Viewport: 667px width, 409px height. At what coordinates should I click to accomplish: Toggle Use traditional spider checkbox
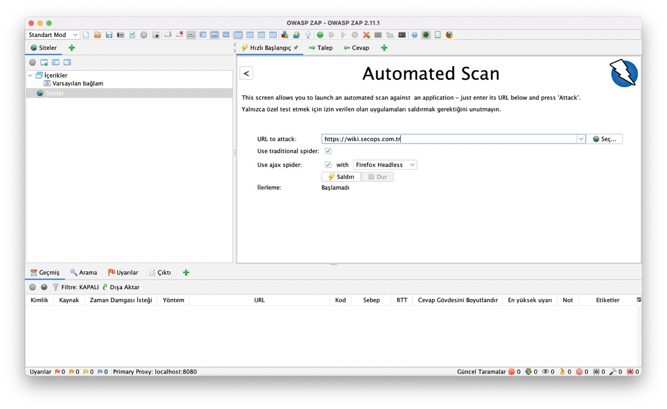(x=328, y=151)
